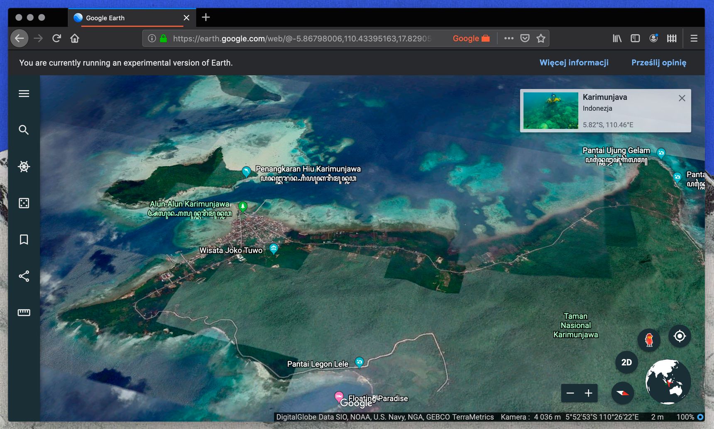This screenshot has height=429, width=714.
Task: Click the Wisata Joko Tuwo label text
Action: 231,250
